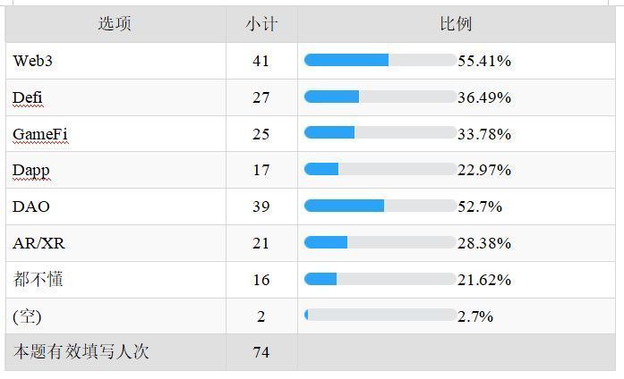624x379 pixels.
Task: Click the Web3 progress bar
Action: tap(380, 61)
